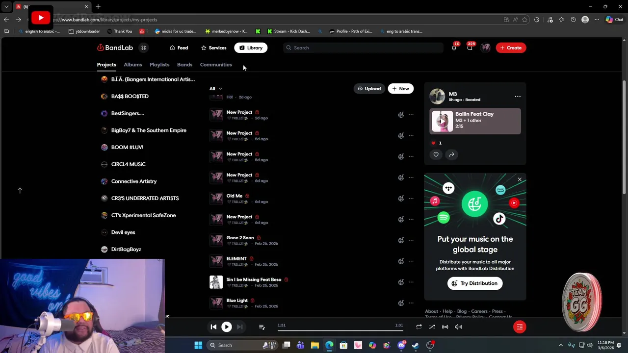Click distribution icon on Blue Light row
Viewport: 628px width, 353px height.
(401, 303)
